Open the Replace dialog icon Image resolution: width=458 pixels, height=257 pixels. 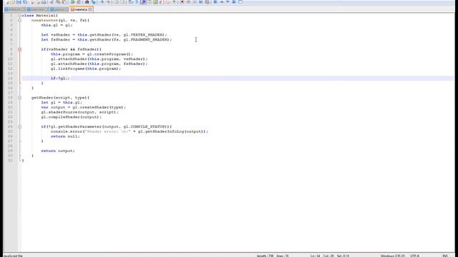(x=93, y=2)
